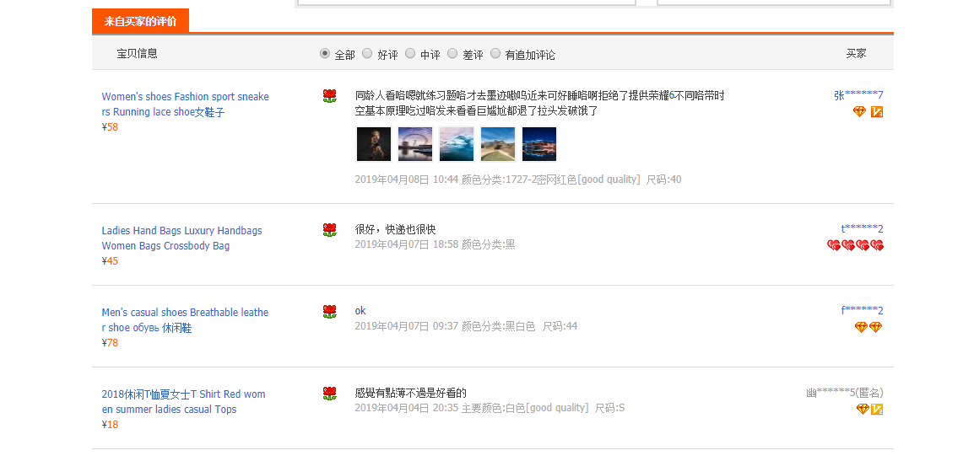Viewport: 974px width, 461px height.
Task: Click the orange badge icon under 张******7
Action: (876, 112)
